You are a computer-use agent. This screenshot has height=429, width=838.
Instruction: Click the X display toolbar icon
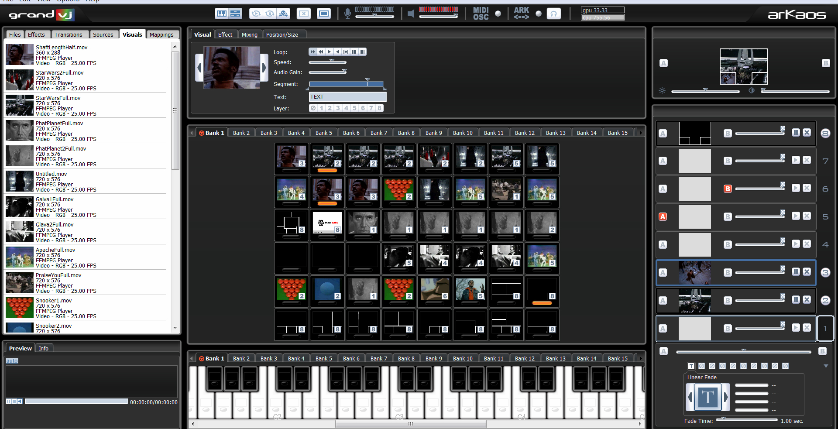click(x=303, y=14)
